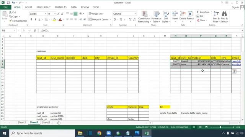The height and width of the screenshot is (137, 245).
Task: Open the font size dropdown
Action: click(x=55, y=14)
